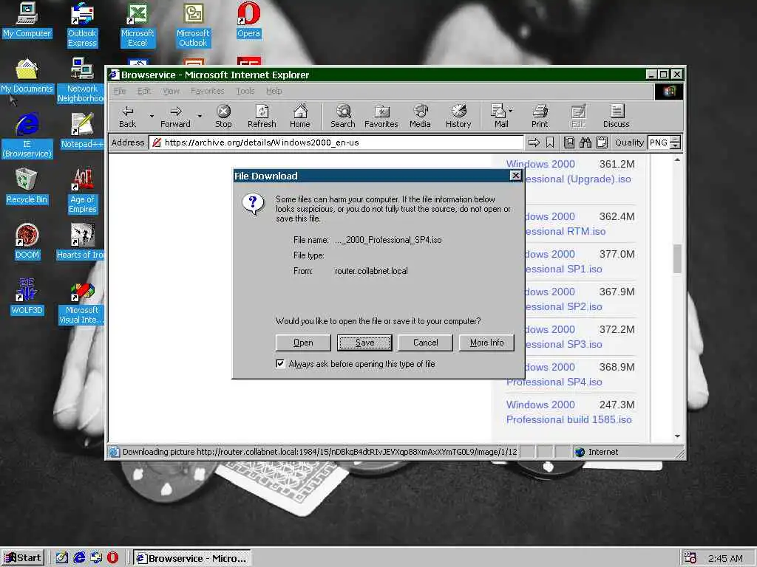Select the DOOM desktop icon
The width and height of the screenshot is (757, 567).
[x=27, y=241]
